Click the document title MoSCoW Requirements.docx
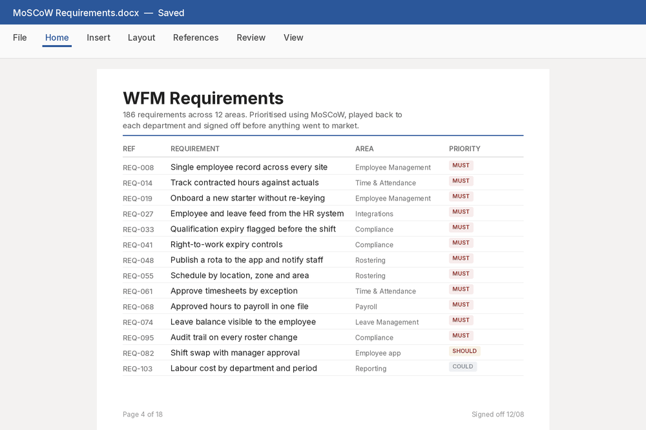 (76, 13)
